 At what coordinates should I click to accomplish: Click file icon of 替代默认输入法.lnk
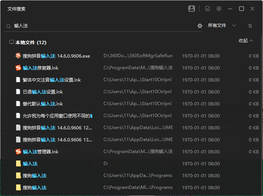tap(18, 104)
